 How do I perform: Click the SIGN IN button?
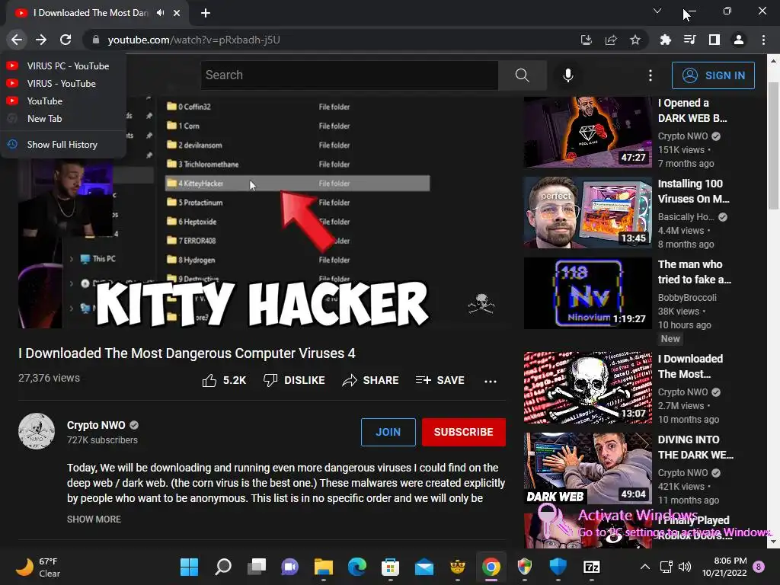pos(713,75)
